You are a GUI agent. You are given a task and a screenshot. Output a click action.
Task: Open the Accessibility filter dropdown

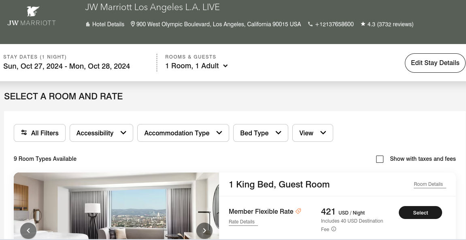tap(101, 133)
